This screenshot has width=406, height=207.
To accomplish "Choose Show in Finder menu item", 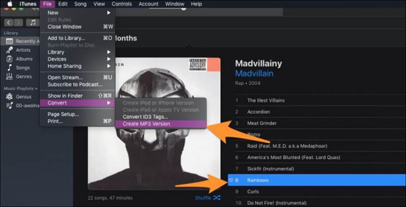I will click(x=78, y=96).
